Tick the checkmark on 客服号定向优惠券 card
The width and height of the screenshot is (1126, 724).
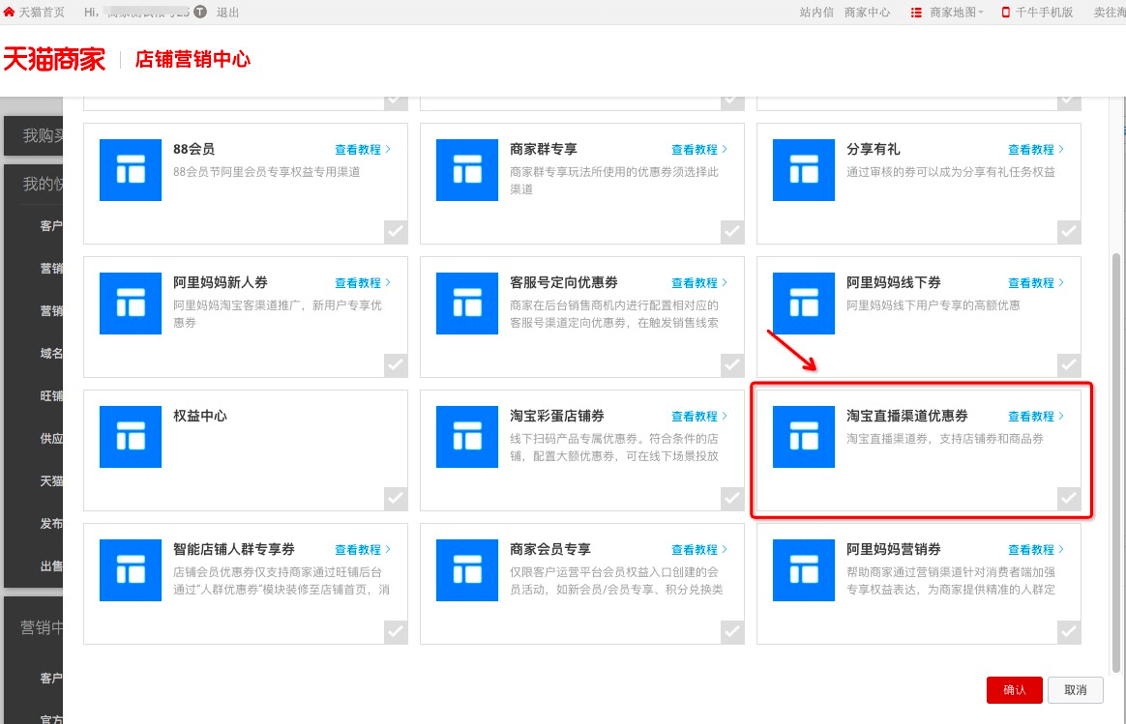point(732,365)
